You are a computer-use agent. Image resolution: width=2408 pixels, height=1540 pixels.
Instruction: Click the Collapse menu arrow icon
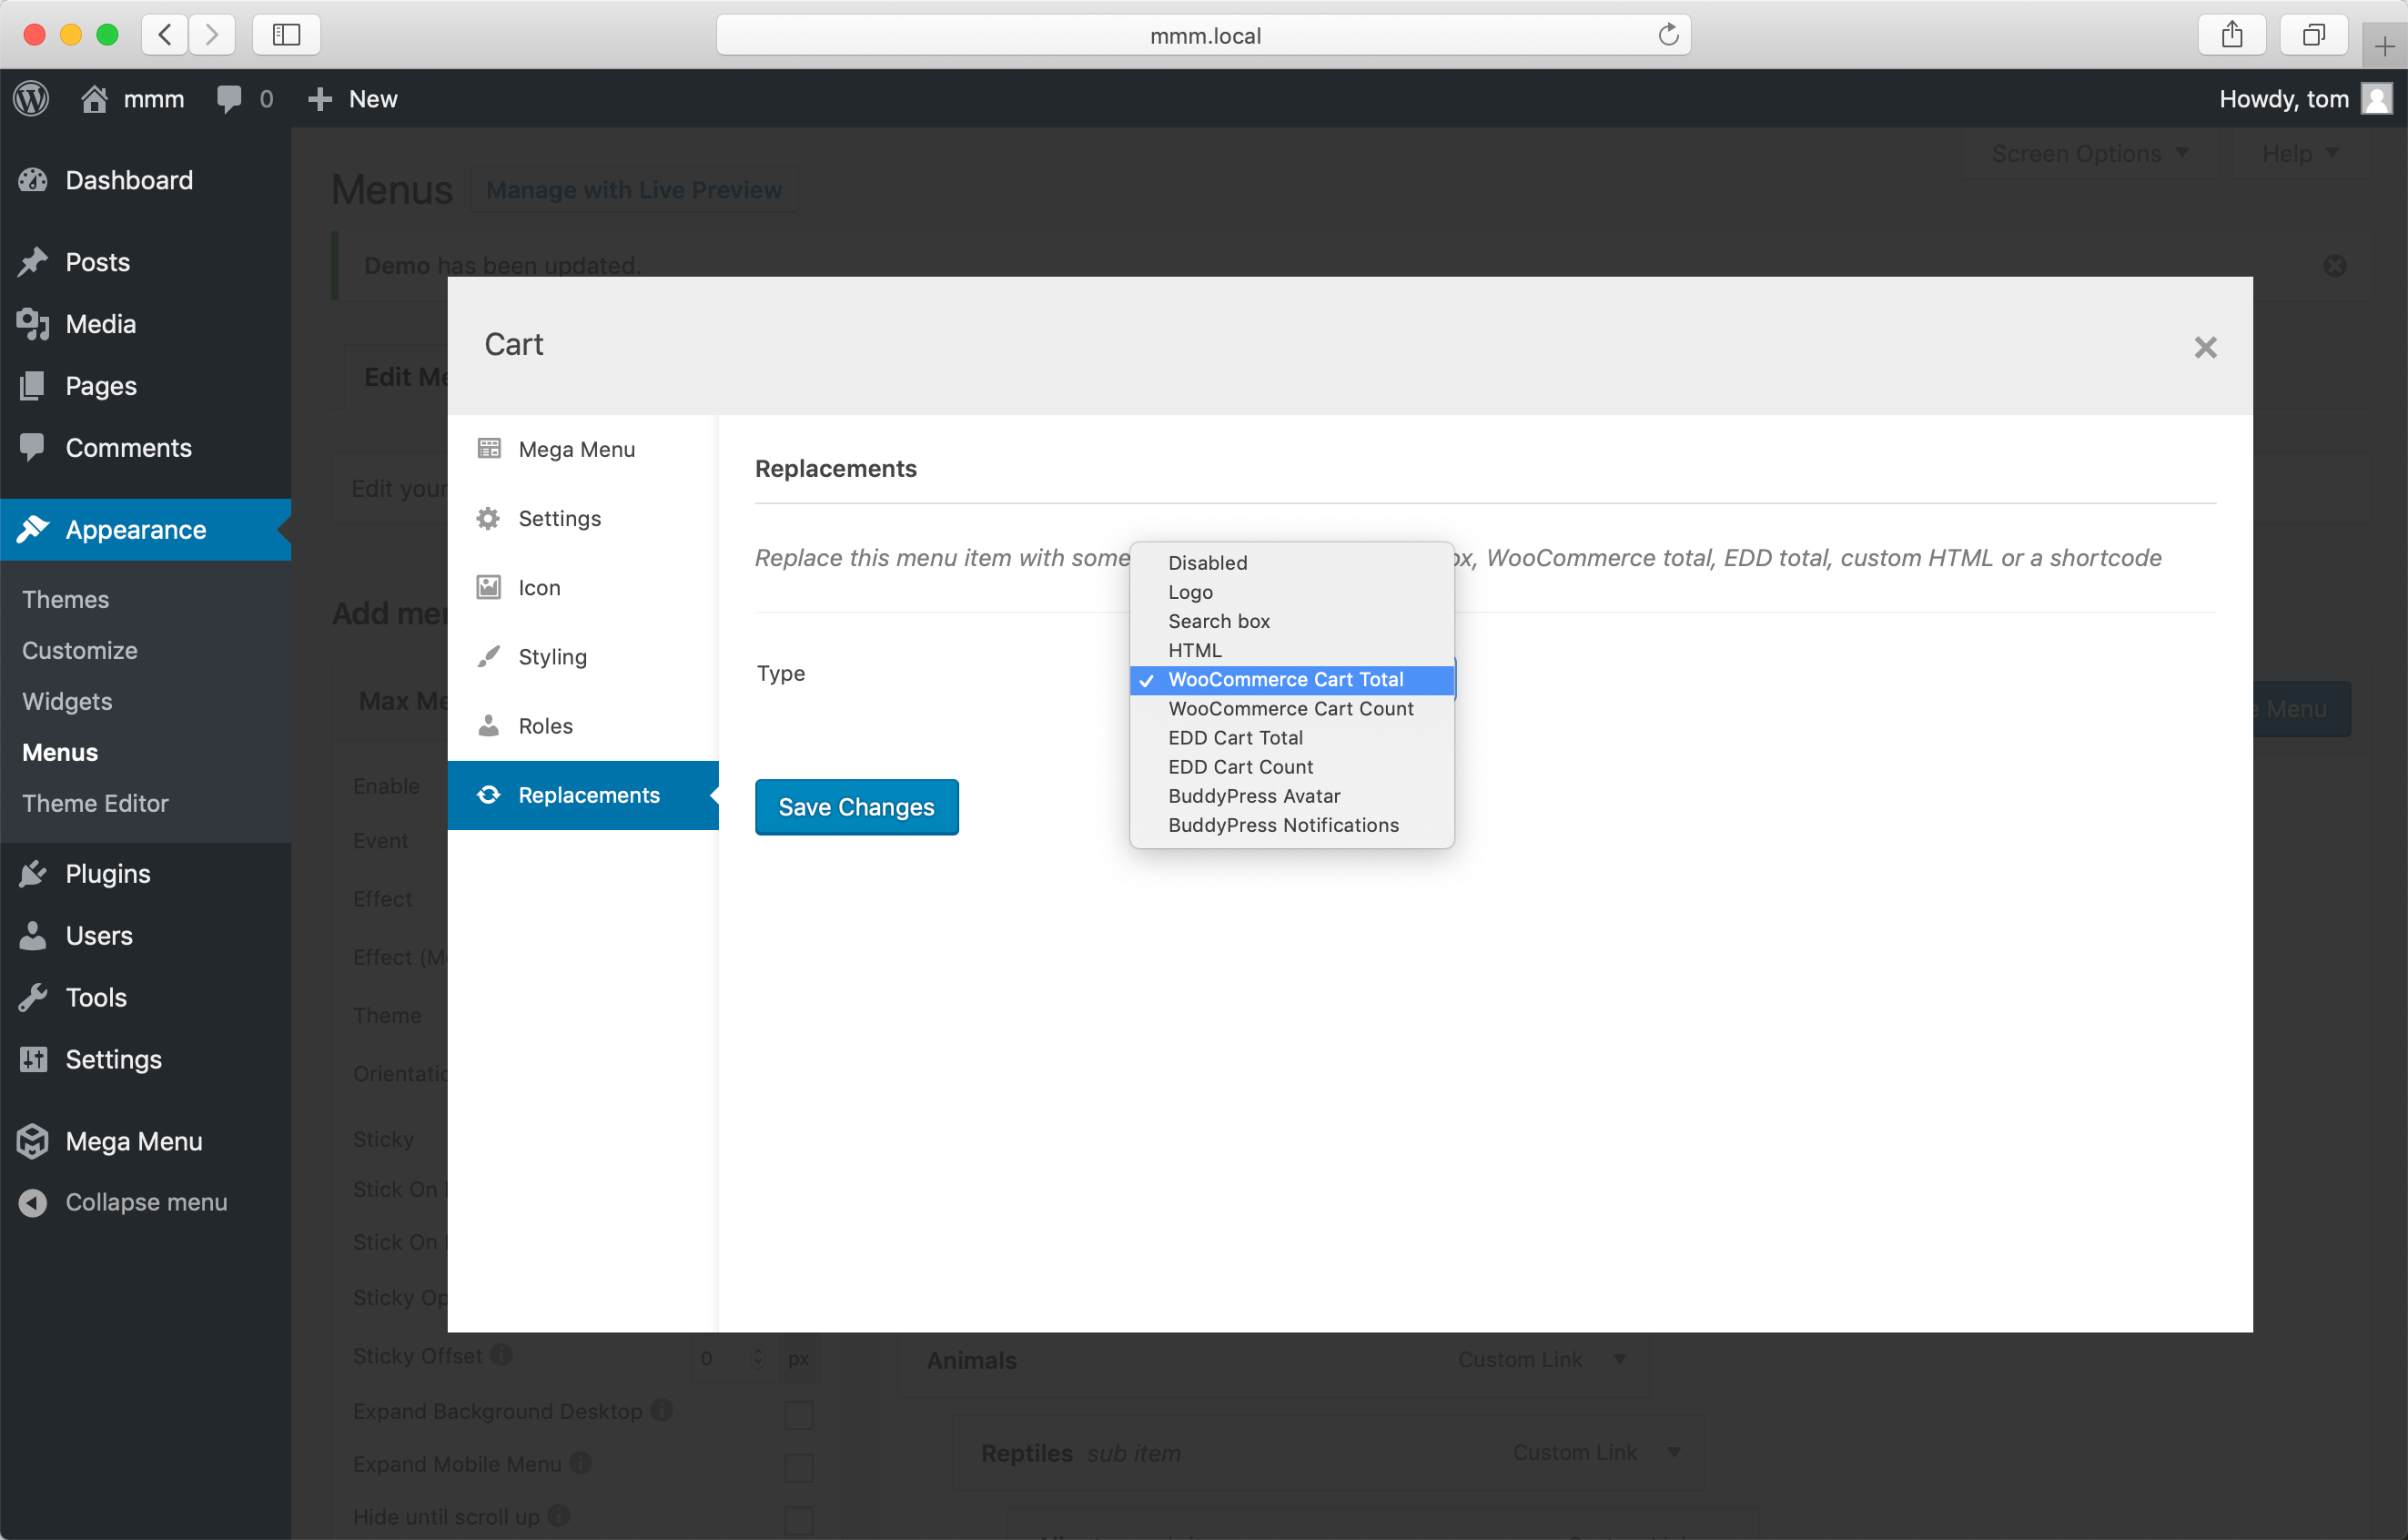[33, 1202]
